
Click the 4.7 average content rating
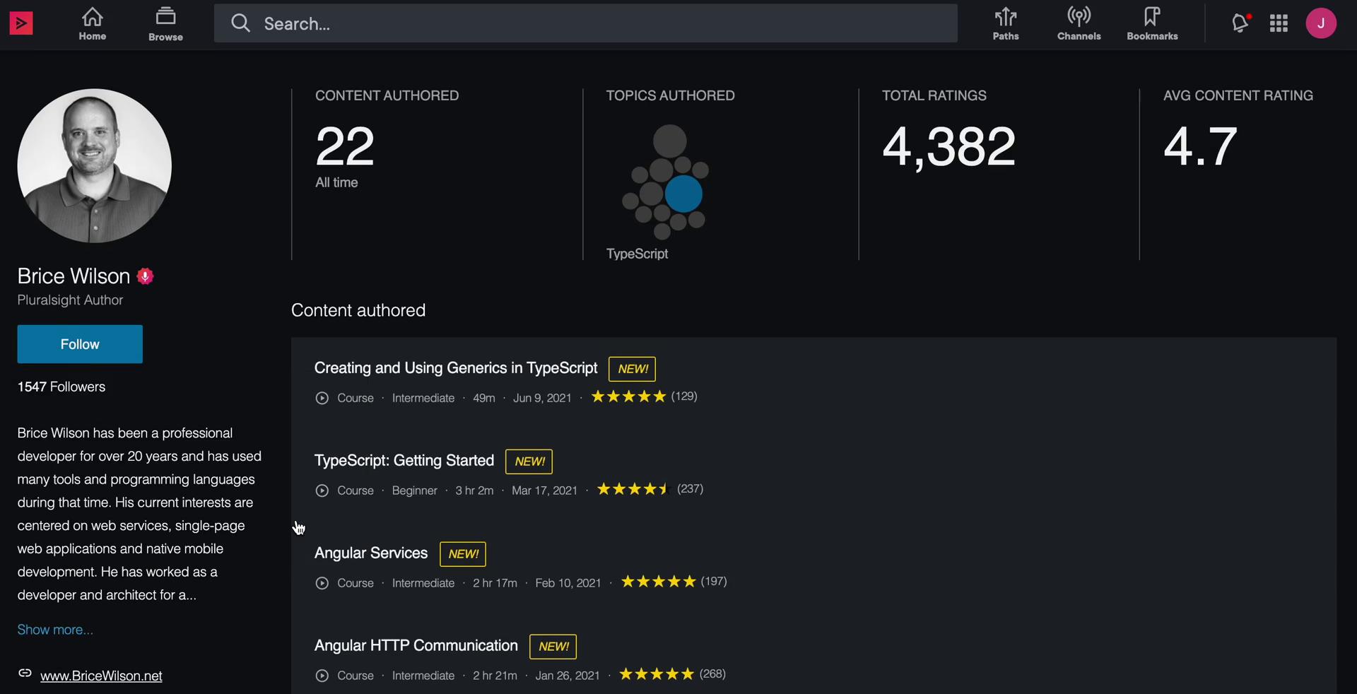tap(1200, 146)
